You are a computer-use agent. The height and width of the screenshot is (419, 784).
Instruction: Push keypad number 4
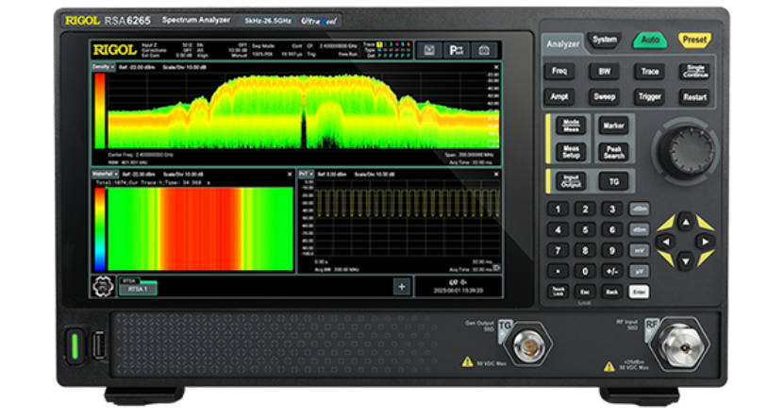click(558, 230)
